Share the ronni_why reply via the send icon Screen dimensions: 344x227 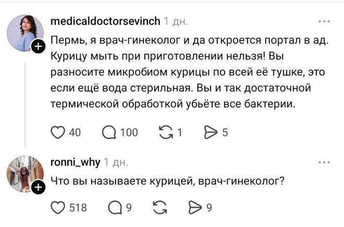click(x=195, y=208)
